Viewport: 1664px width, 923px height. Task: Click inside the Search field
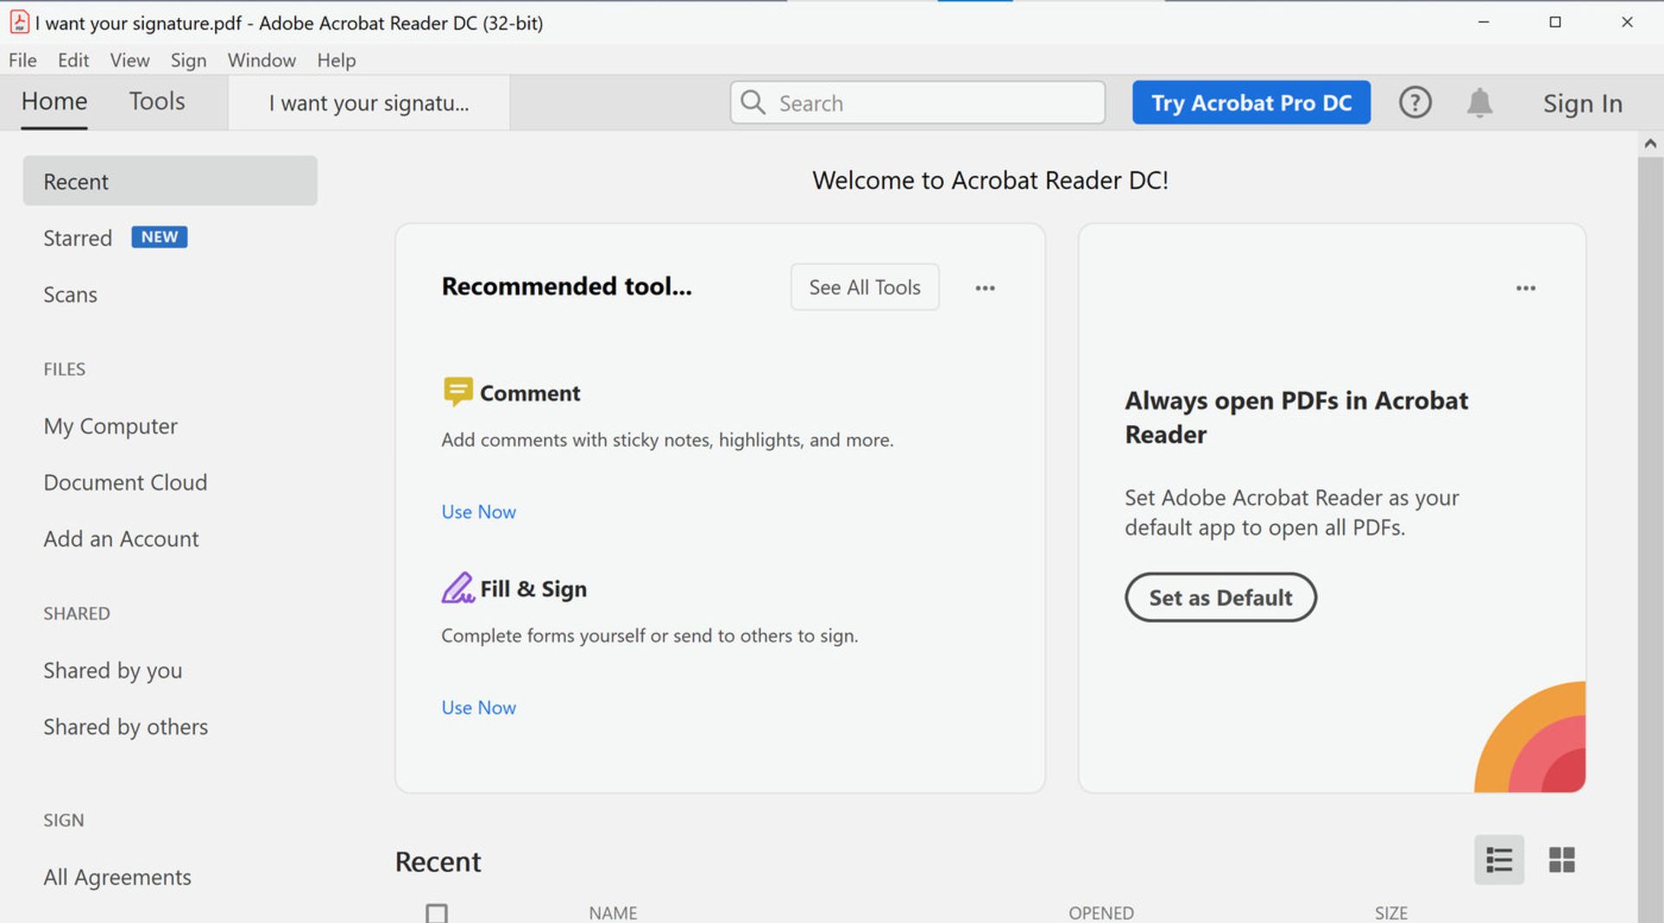(917, 102)
